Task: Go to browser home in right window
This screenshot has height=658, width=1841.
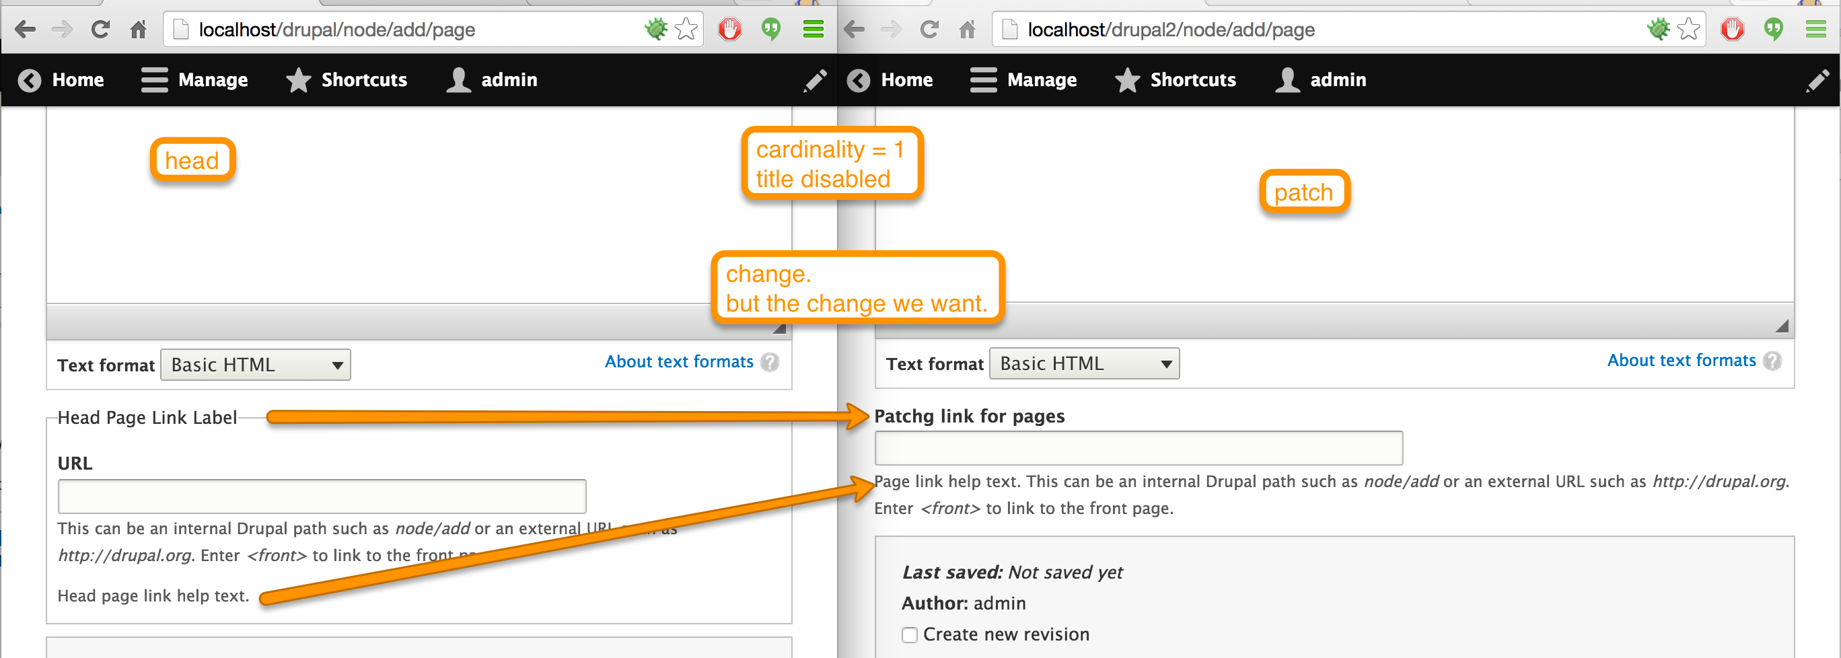Action: (968, 30)
